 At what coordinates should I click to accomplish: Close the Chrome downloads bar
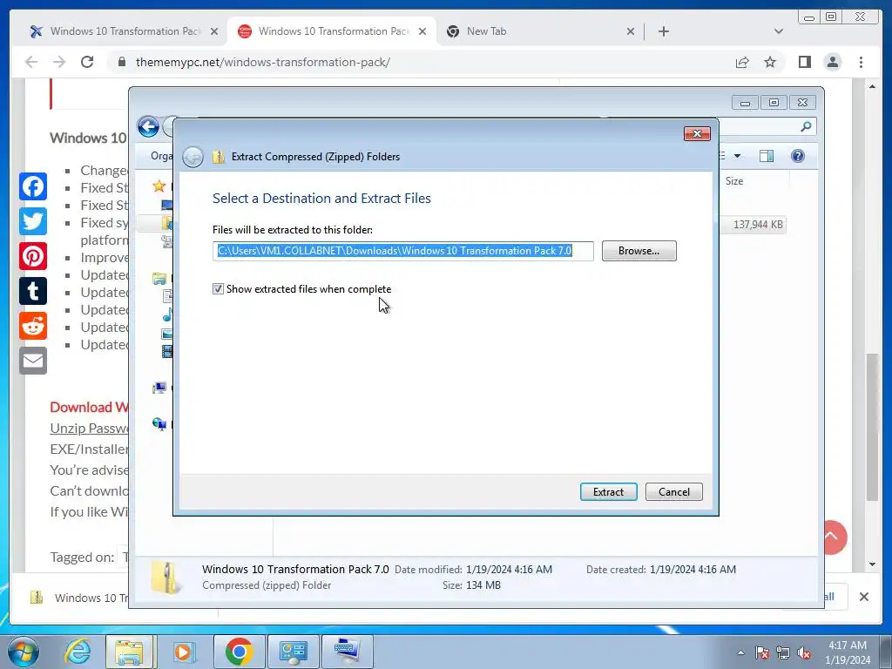[863, 597]
